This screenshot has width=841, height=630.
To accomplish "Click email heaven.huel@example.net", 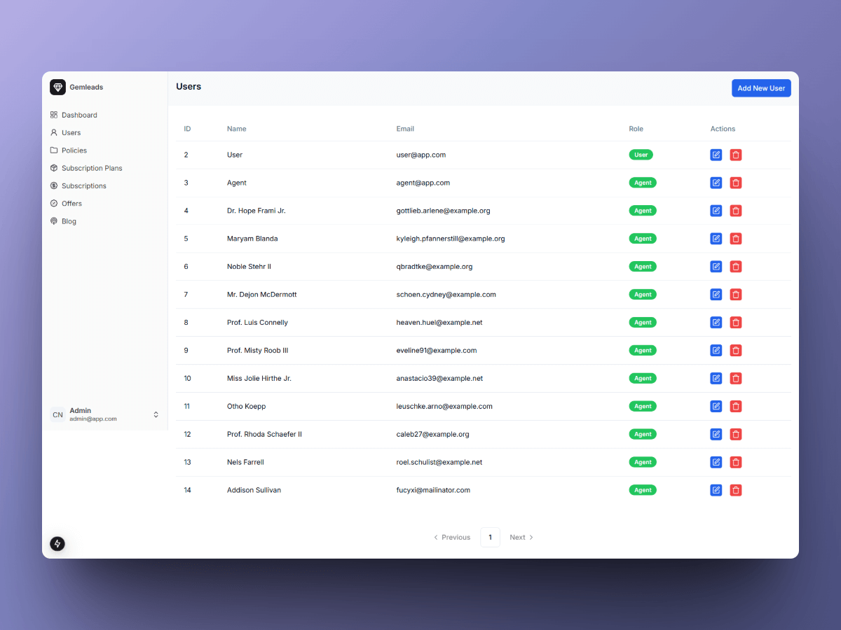I will click(439, 323).
